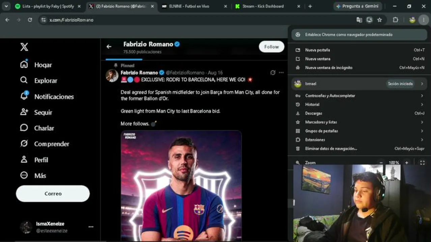Toggle fullscreen from zoom row
The image size is (431, 242).
pos(422,163)
